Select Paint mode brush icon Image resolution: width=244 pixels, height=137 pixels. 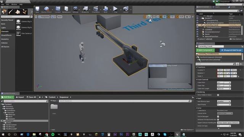[x=11, y=12]
